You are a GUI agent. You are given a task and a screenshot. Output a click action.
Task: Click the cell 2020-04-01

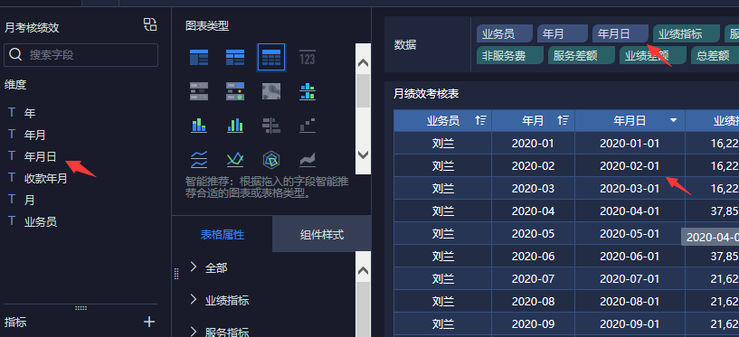pos(630,211)
